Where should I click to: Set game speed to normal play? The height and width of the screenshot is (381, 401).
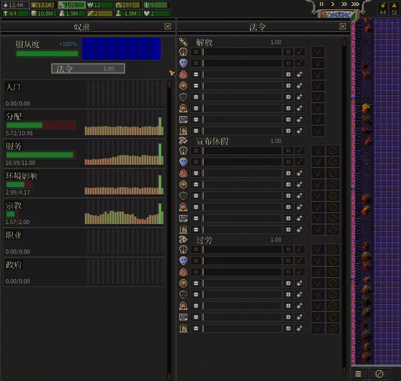[333, 4]
